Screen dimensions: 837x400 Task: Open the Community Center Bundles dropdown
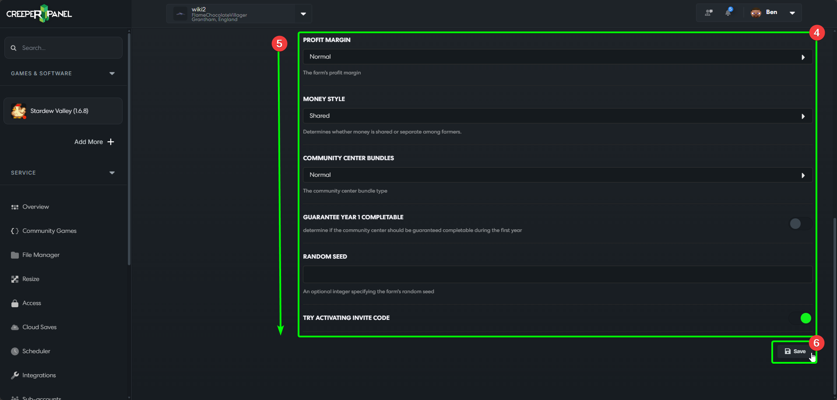[557, 175]
